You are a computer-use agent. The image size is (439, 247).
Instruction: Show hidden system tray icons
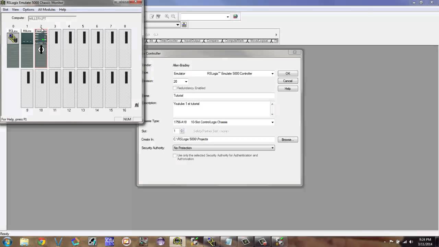click(x=385, y=242)
